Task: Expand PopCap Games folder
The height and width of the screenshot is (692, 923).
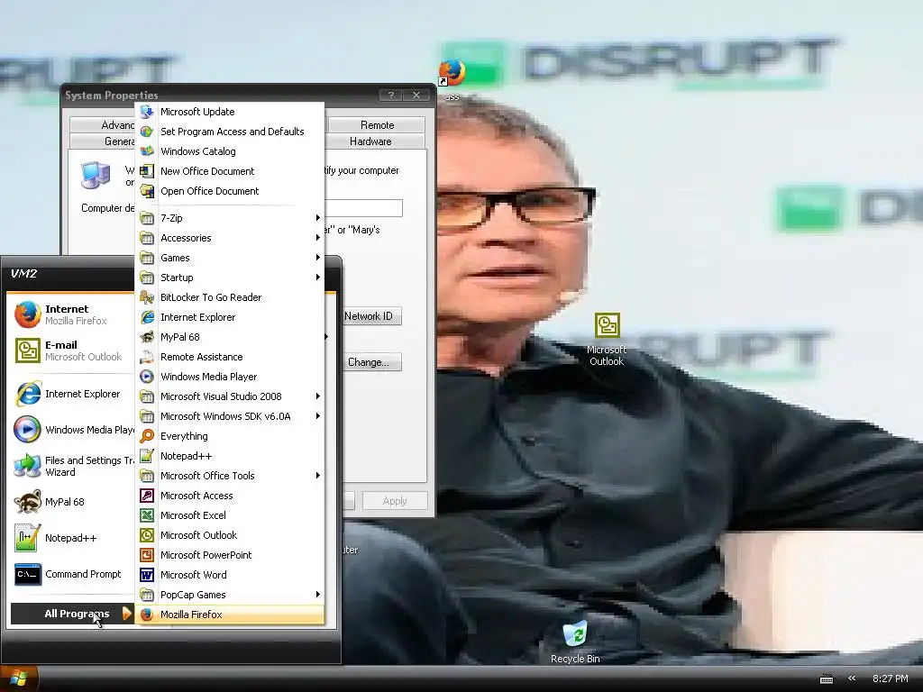Action: point(230,595)
